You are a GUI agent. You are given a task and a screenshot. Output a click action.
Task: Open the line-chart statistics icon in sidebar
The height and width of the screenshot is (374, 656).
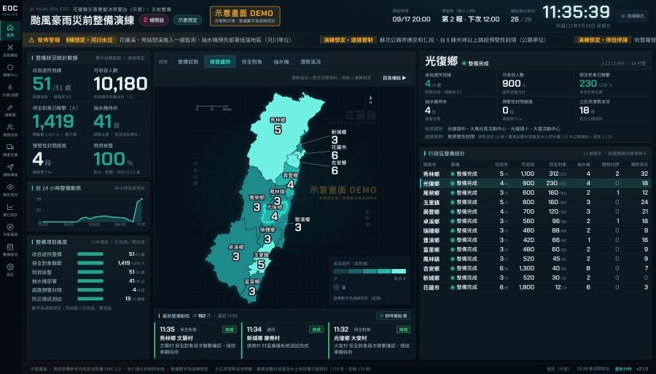10,209
